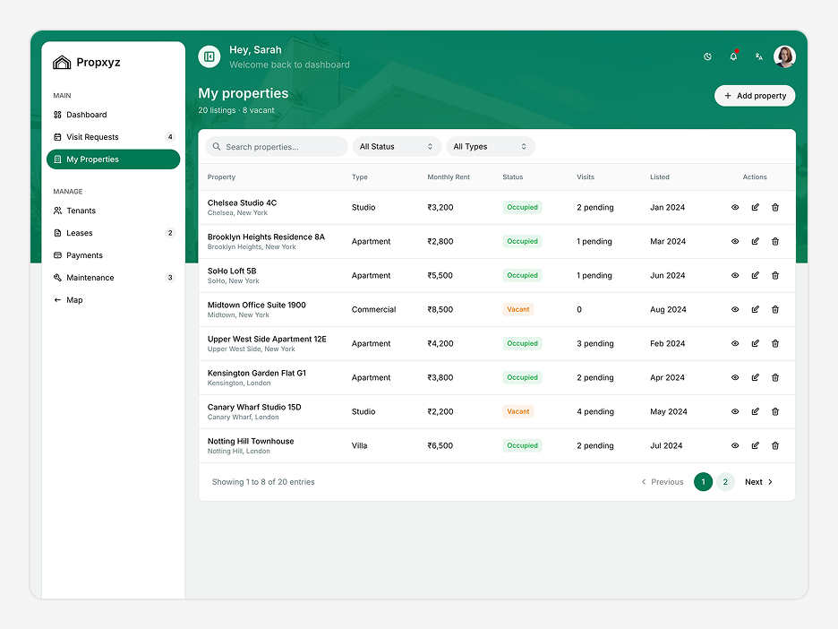Toggle dark mode moon icon
The width and height of the screenshot is (838, 629).
coord(707,56)
